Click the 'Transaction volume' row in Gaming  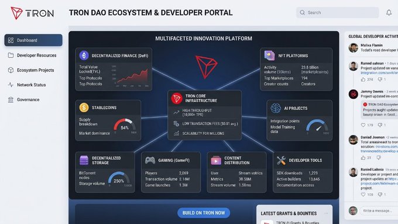pos(167,179)
